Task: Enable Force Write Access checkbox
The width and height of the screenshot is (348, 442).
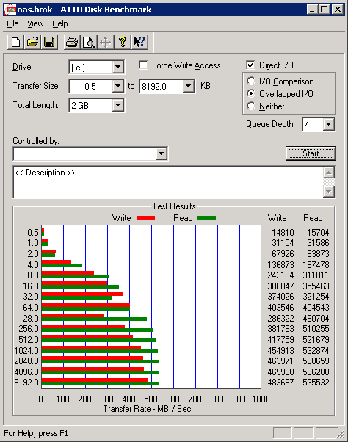Action: click(x=143, y=65)
